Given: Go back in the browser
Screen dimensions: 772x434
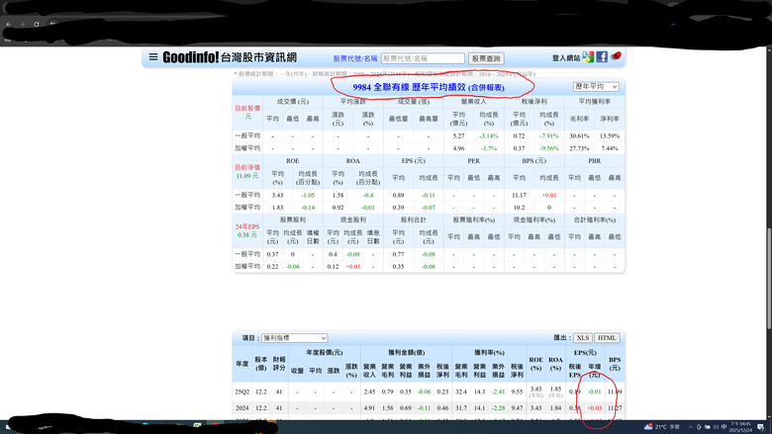Looking at the screenshot, I should coord(8,24).
